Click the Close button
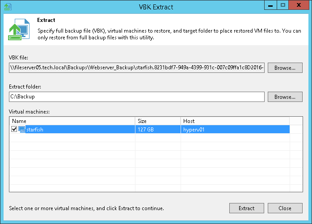 [285, 208]
